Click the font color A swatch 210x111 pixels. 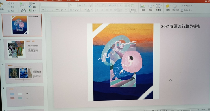(x=89, y=10)
